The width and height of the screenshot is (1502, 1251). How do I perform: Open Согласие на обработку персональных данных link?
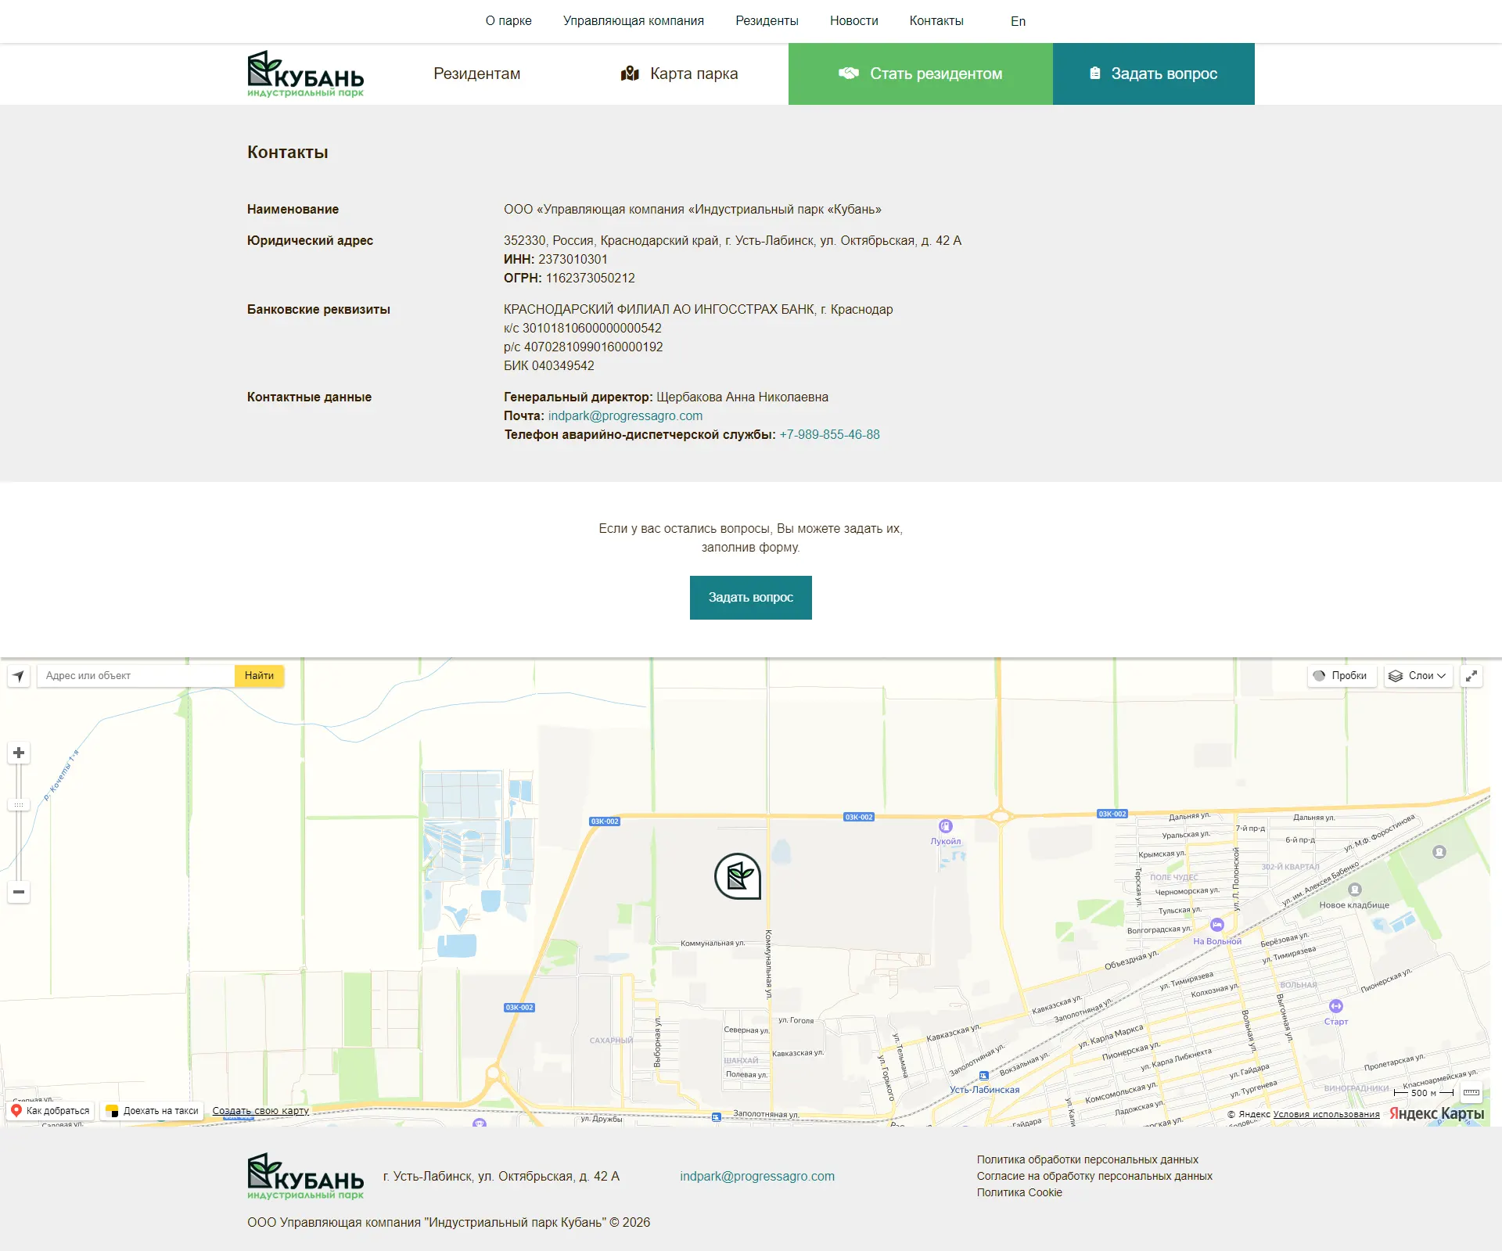[1094, 1177]
